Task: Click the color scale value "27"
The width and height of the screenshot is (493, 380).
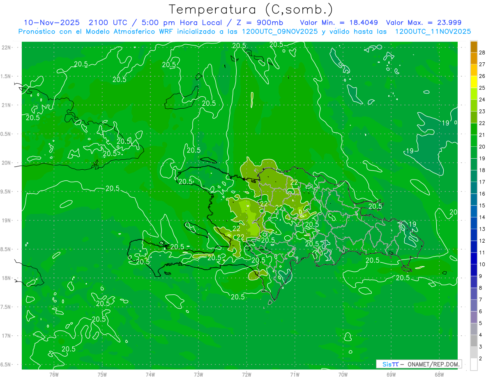Action: 482,64
